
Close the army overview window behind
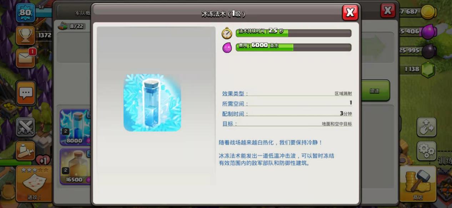(388, 11)
